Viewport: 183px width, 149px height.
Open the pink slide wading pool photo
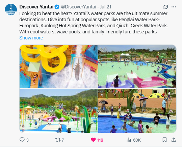137,66
